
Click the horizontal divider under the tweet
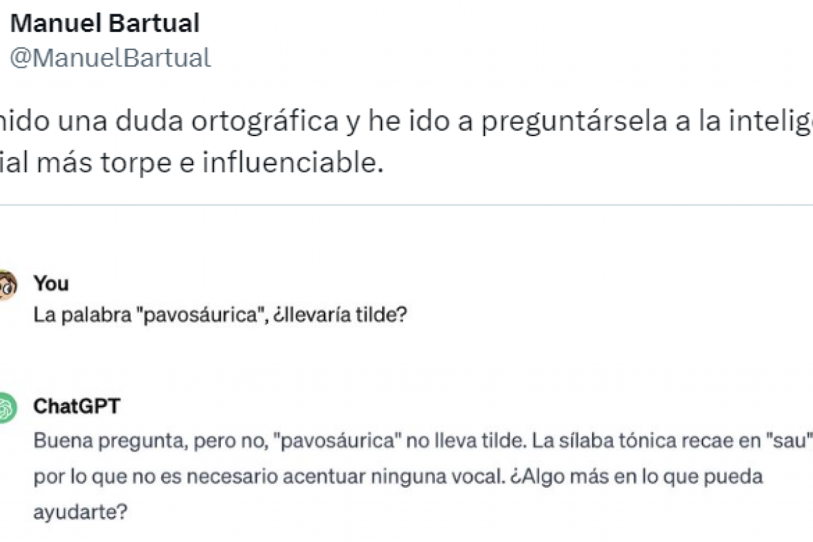point(406,205)
